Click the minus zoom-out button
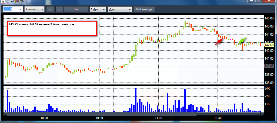This screenshot has width=277, height=123. pyautogui.click(x=59, y=9)
